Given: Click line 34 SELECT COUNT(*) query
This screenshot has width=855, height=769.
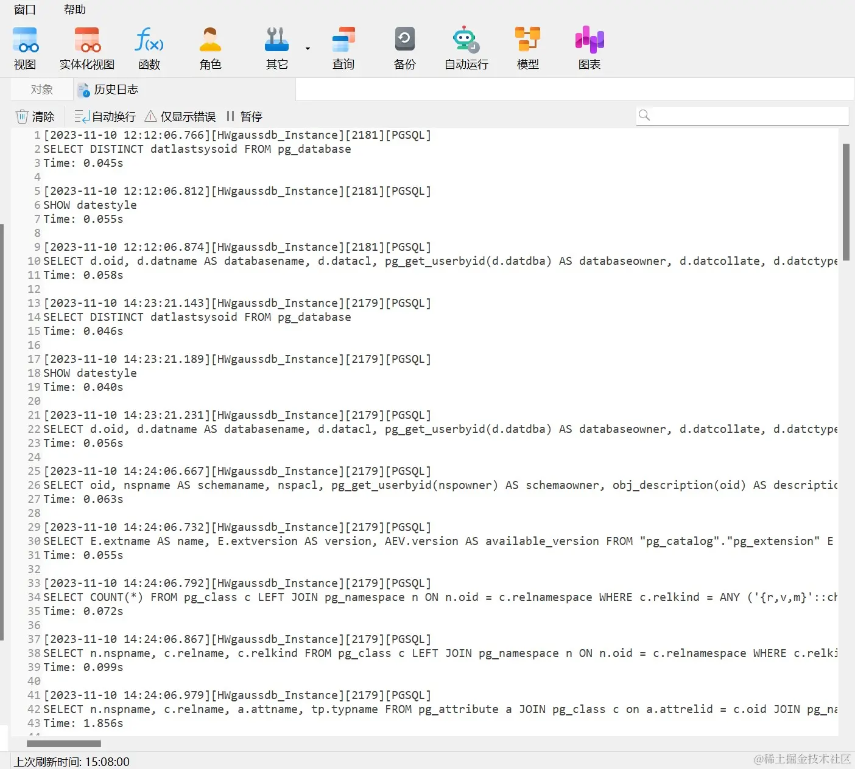Looking at the screenshot, I should pos(440,597).
